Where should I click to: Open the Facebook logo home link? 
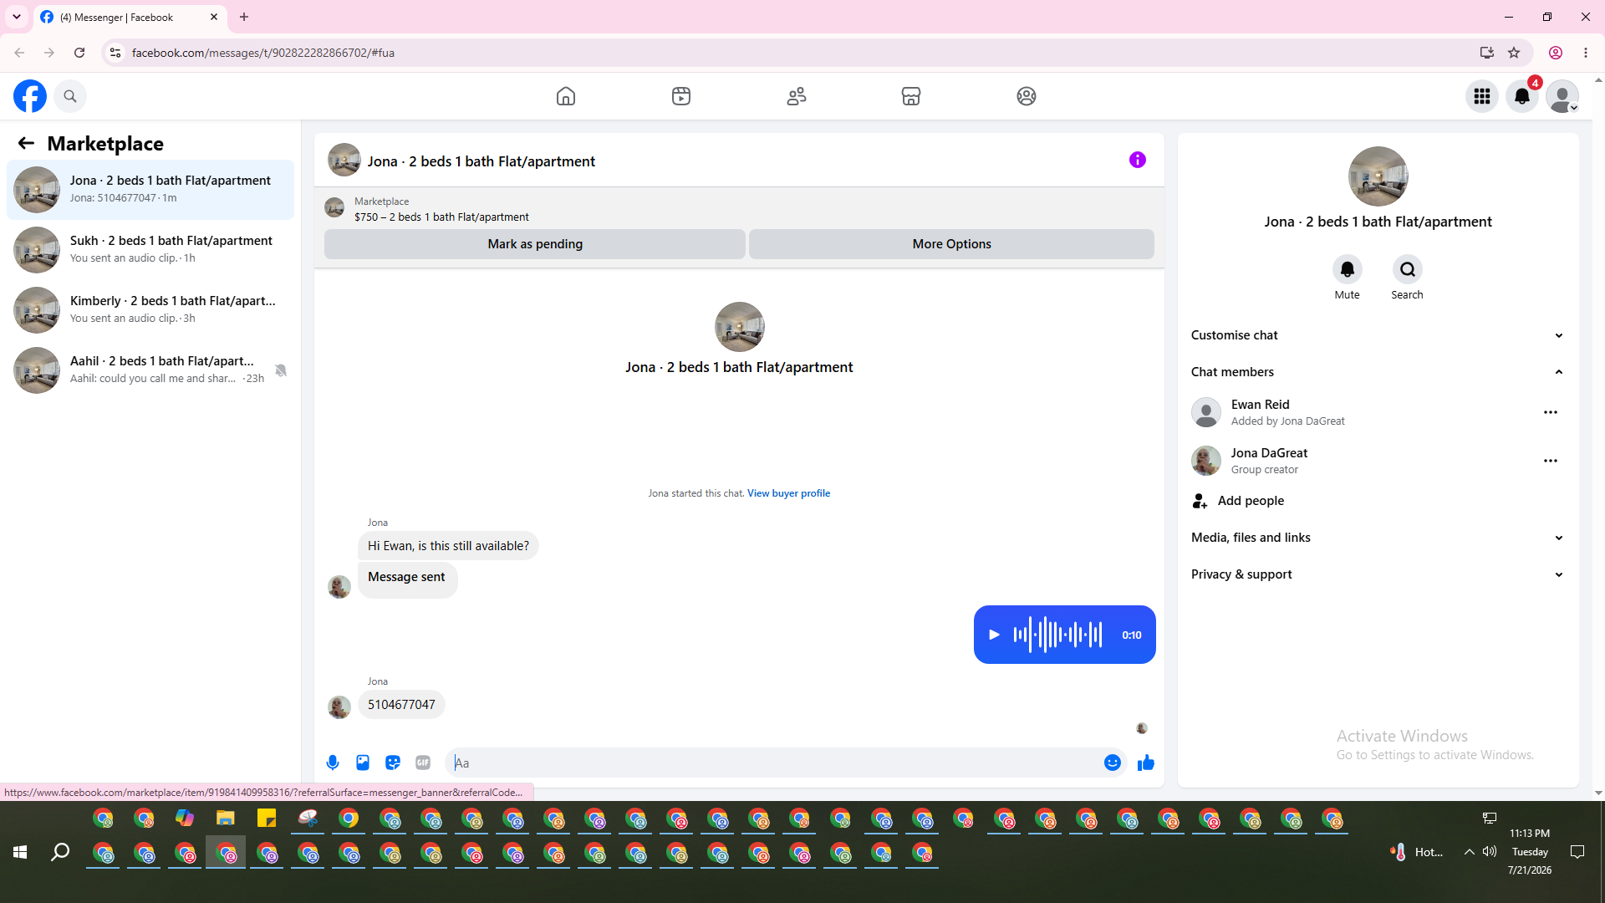tap(30, 96)
